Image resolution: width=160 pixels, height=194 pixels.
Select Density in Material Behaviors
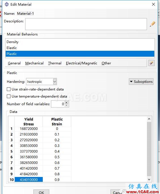tap(80, 42)
